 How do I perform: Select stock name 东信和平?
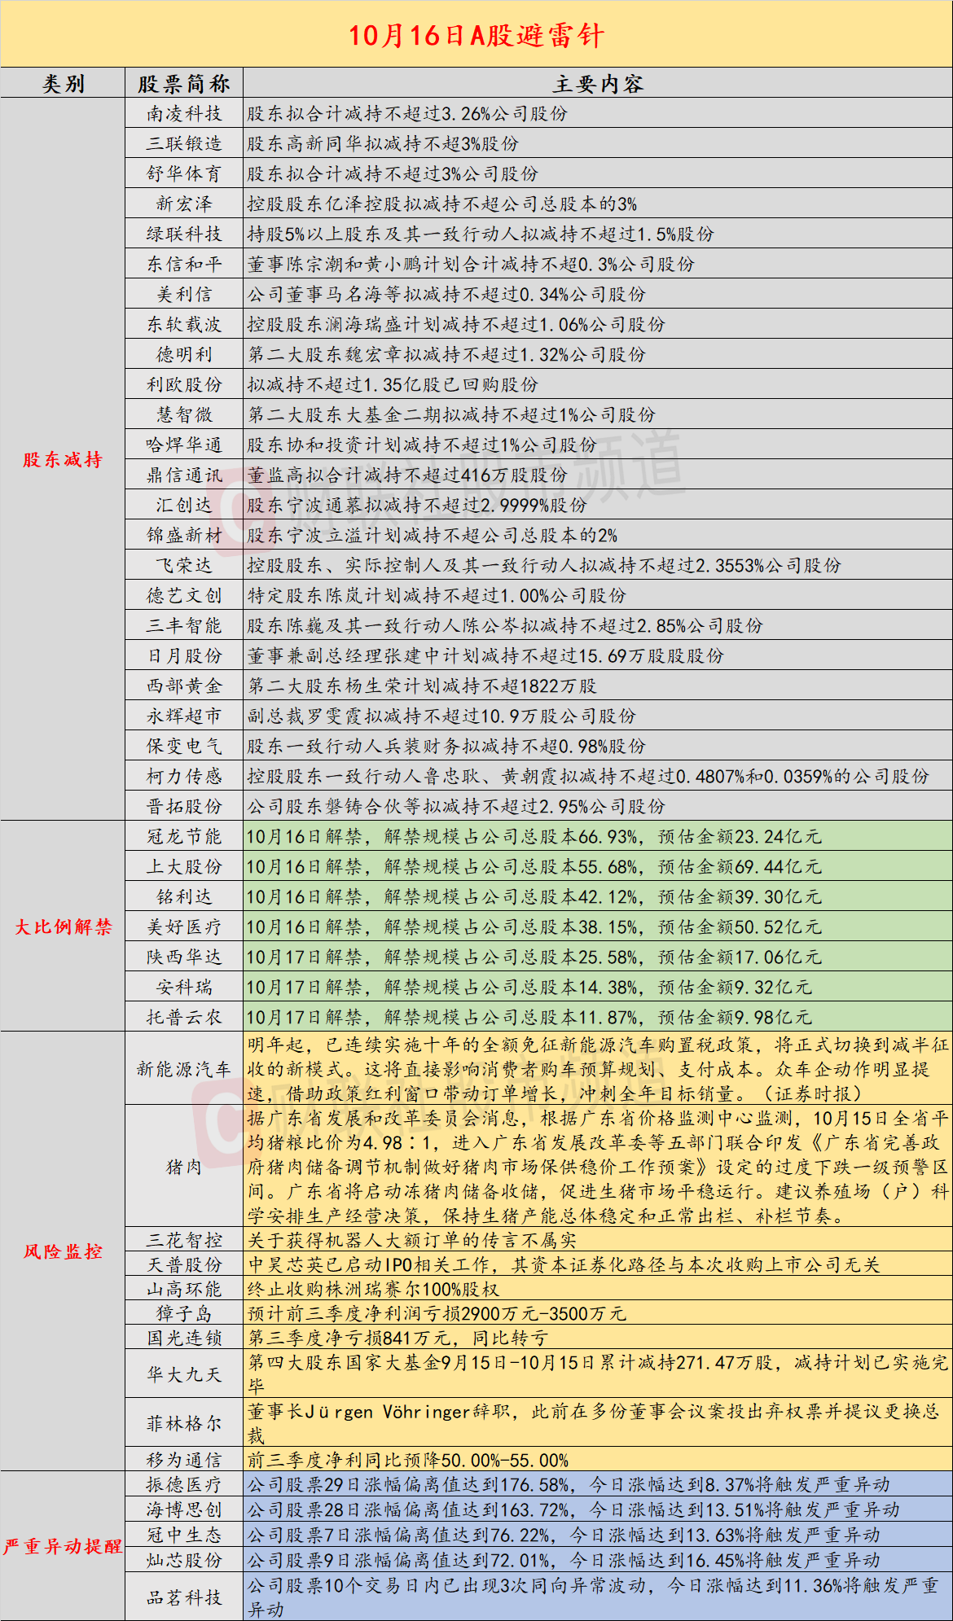pos(184,264)
